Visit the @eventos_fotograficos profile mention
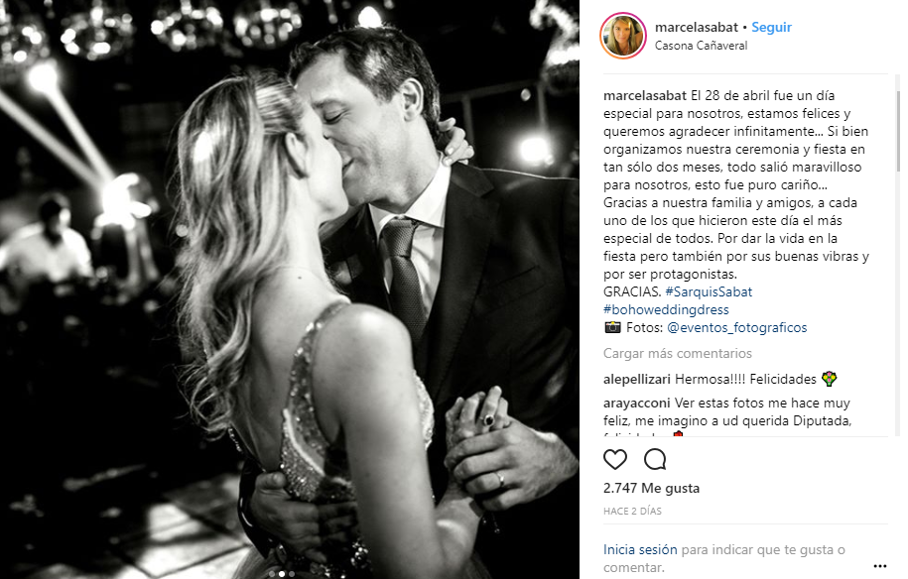The height and width of the screenshot is (579, 908). (736, 328)
